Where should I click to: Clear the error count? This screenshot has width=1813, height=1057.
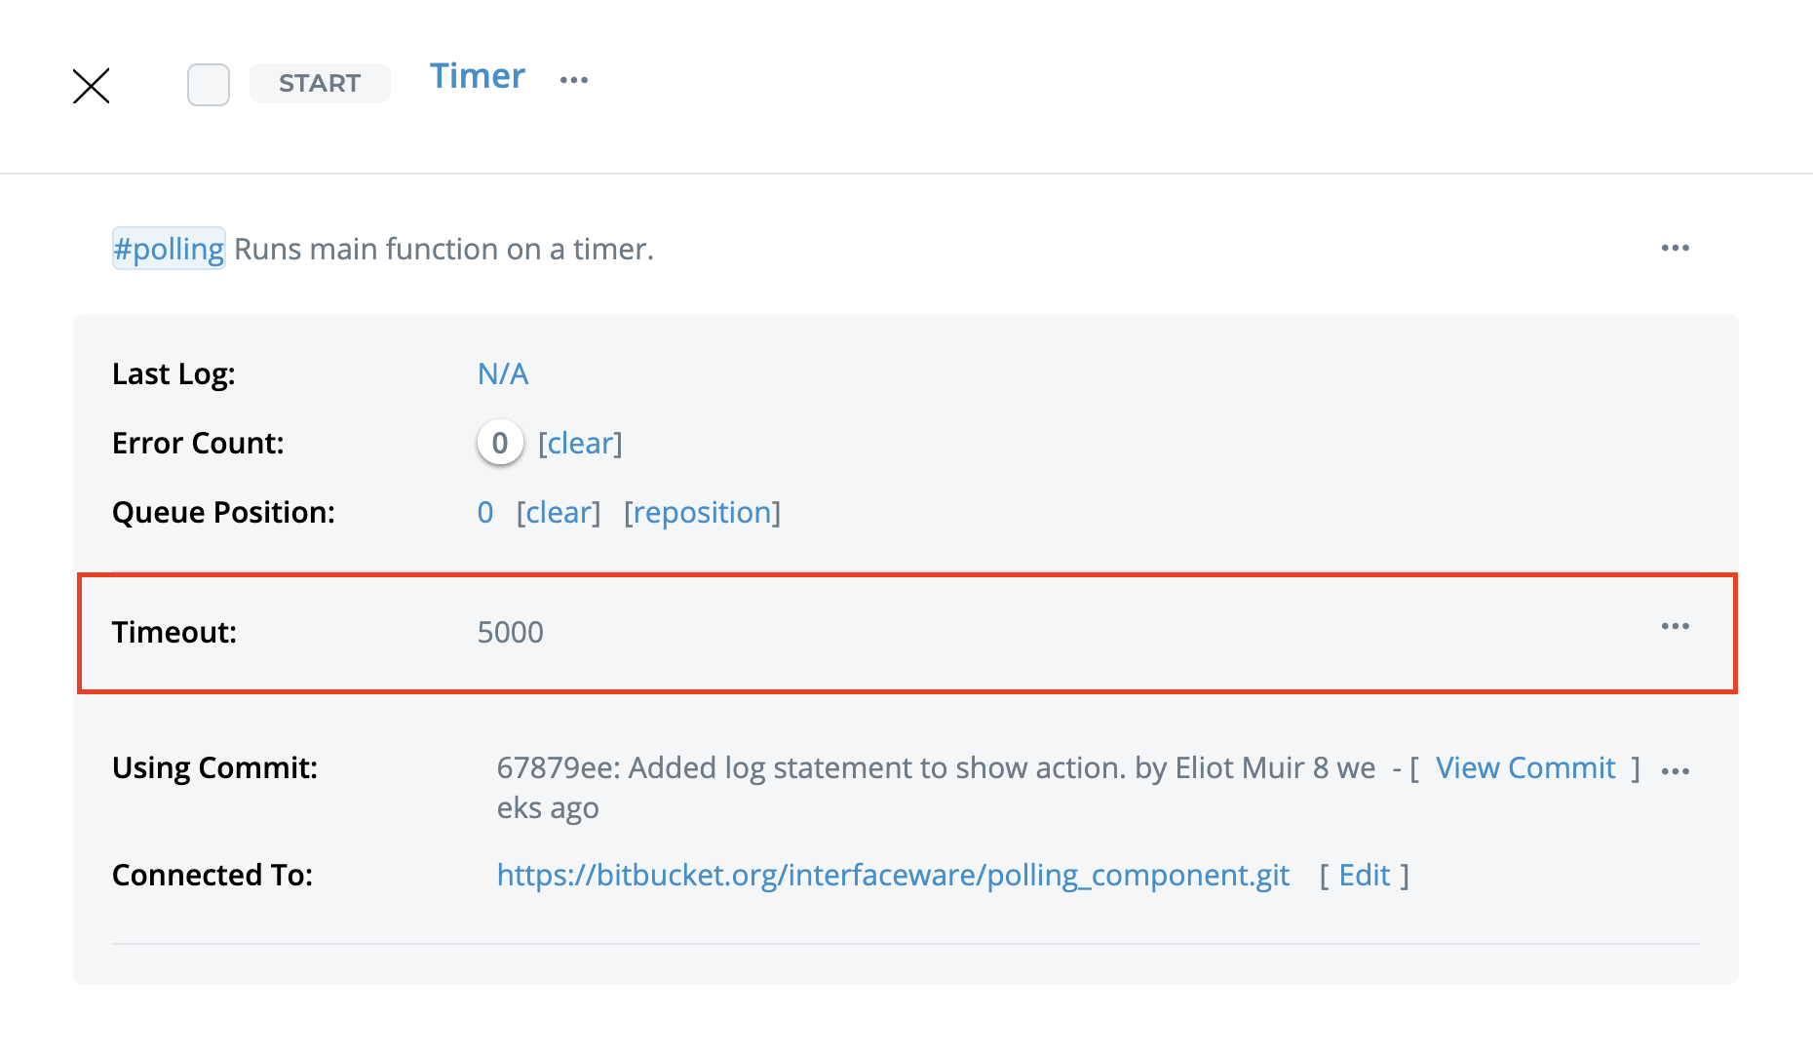coord(580,443)
